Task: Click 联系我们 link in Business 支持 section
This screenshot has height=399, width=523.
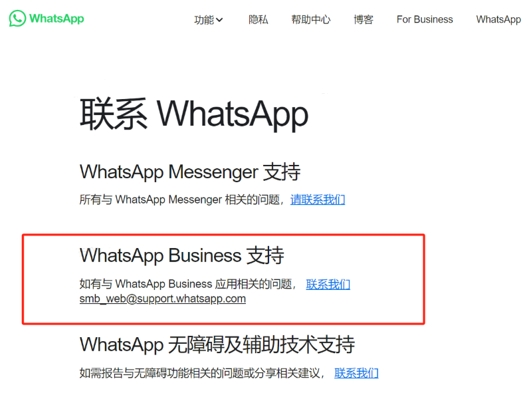Action: [x=328, y=284]
